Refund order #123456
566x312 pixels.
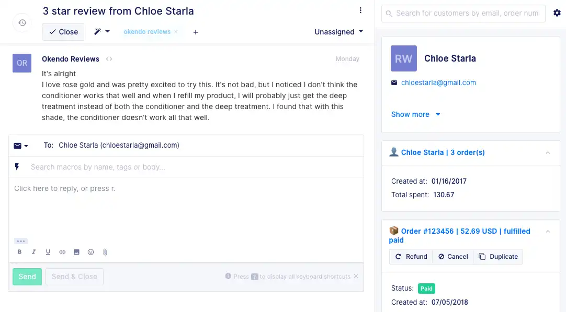[411, 257]
